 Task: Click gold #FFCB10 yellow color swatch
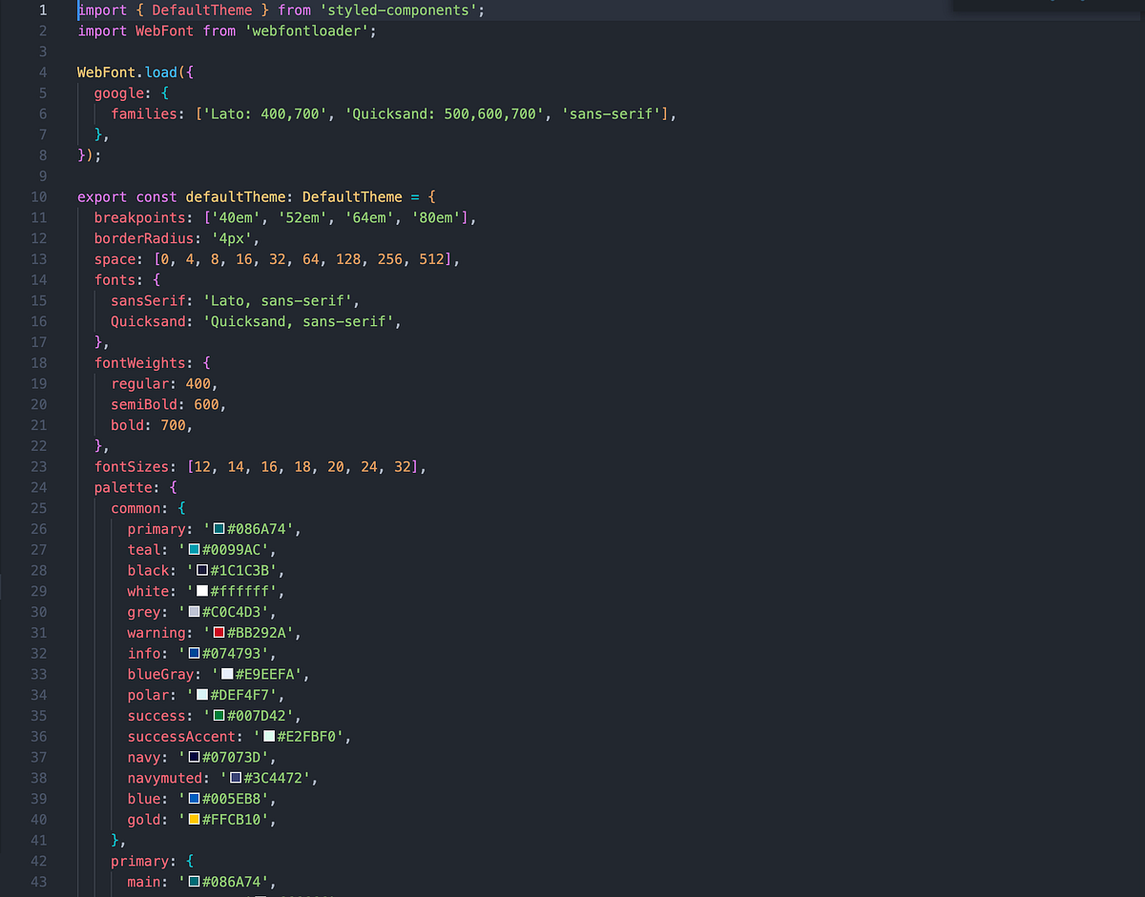pos(194,820)
